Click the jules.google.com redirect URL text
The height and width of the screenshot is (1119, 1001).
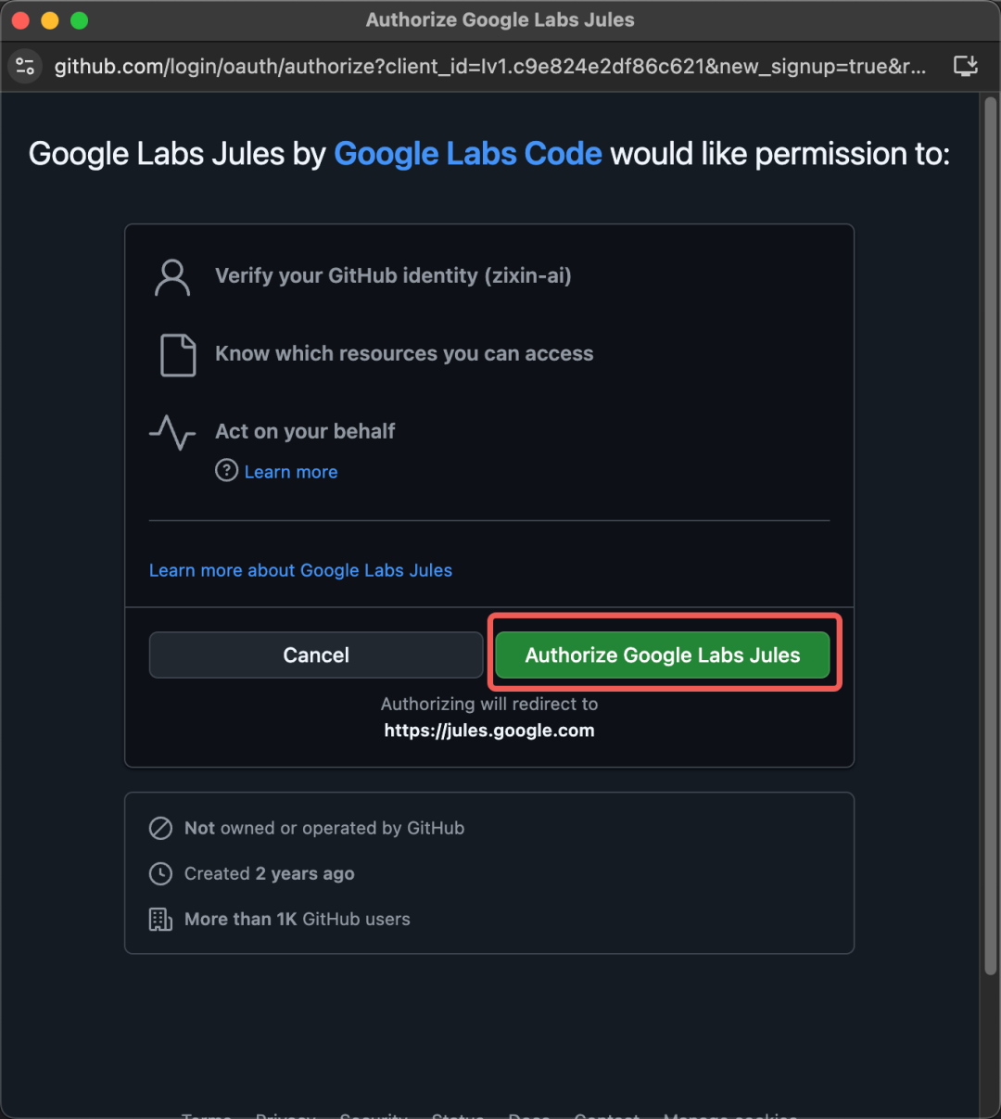[489, 731]
